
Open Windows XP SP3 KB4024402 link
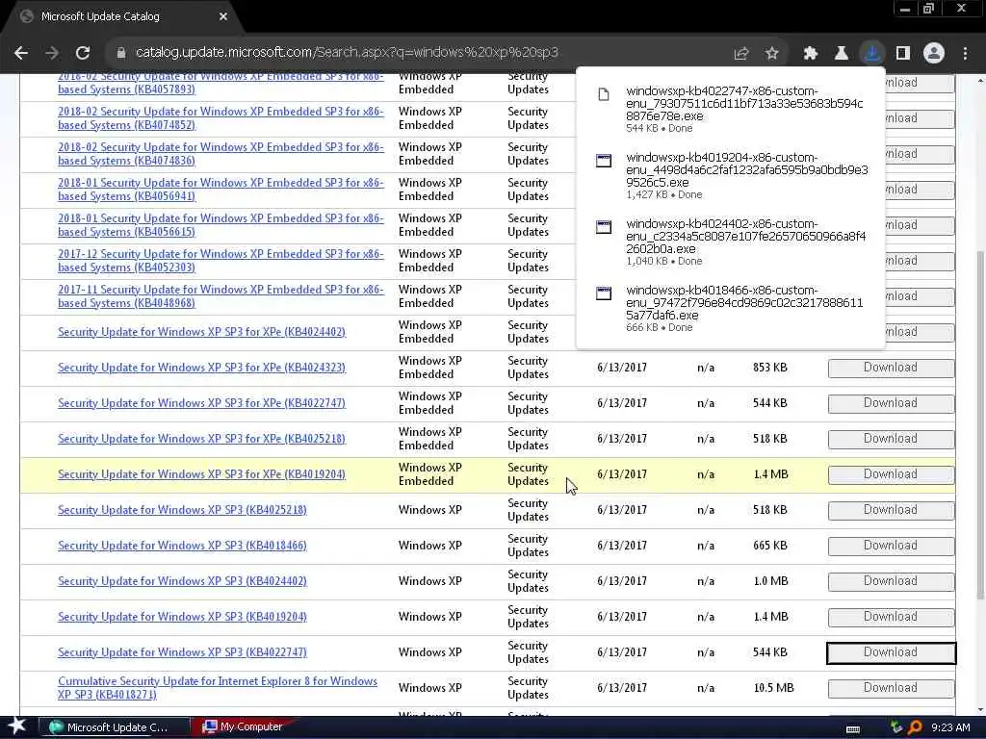pyautogui.click(x=182, y=581)
